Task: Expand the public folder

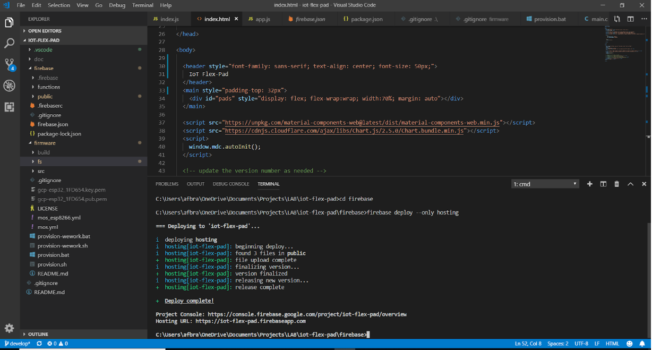Action: click(45, 96)
